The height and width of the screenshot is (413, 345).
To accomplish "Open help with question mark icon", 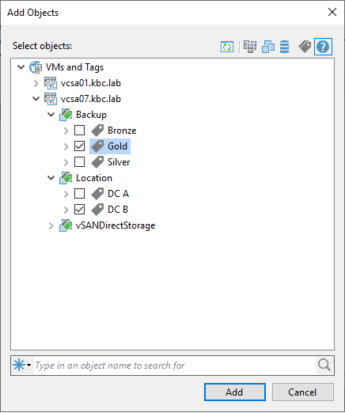I will point(323,47).
